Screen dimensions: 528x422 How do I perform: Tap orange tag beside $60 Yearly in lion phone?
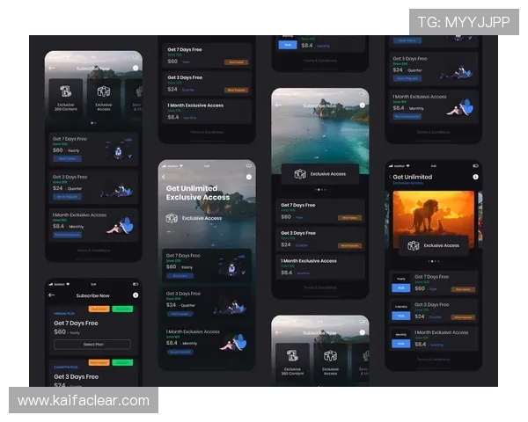[464, 289]
